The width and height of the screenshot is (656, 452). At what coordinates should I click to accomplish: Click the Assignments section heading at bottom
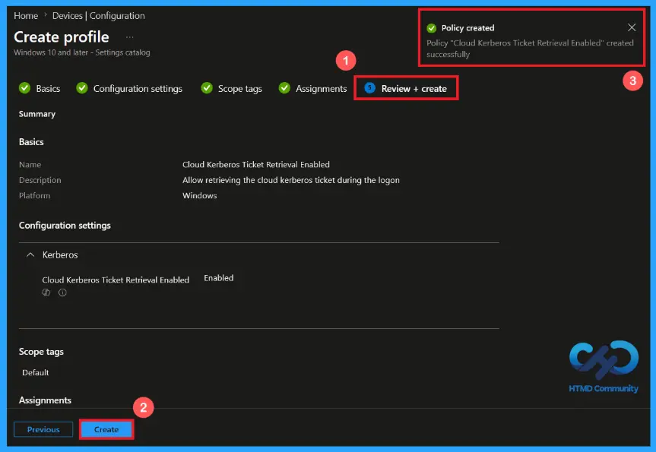point(45,400)
